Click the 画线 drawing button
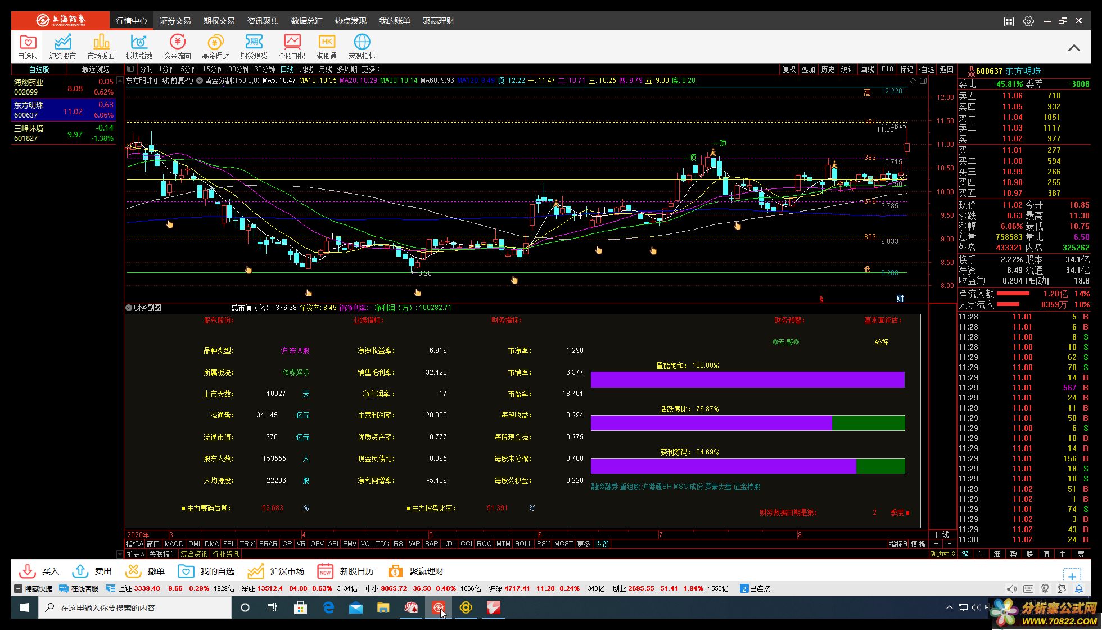 [x=867, y=69]
